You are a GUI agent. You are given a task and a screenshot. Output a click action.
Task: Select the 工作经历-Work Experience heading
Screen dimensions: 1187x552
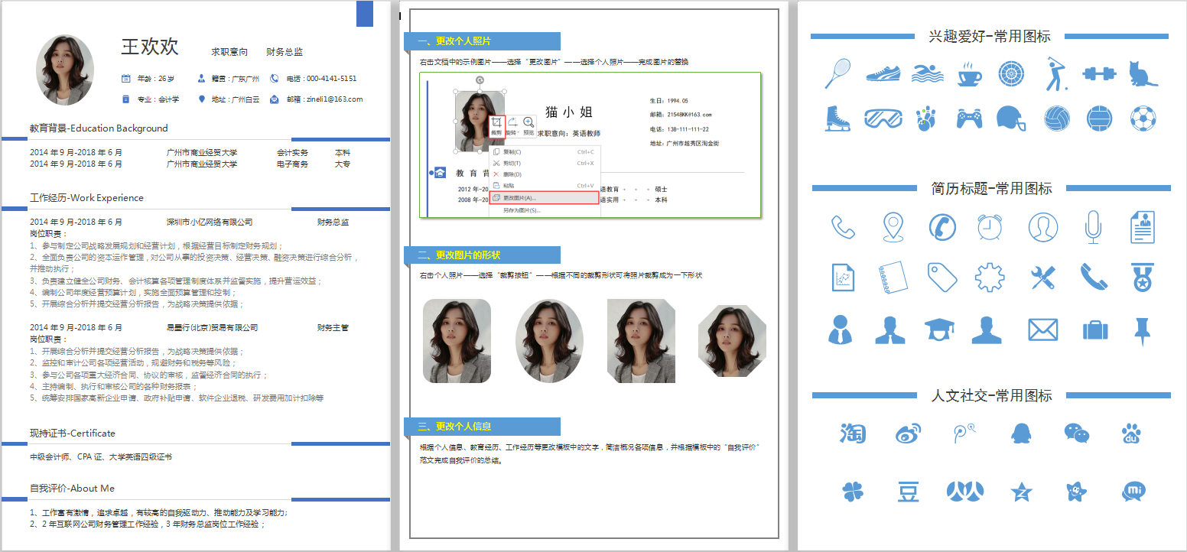tap(86, 198)
